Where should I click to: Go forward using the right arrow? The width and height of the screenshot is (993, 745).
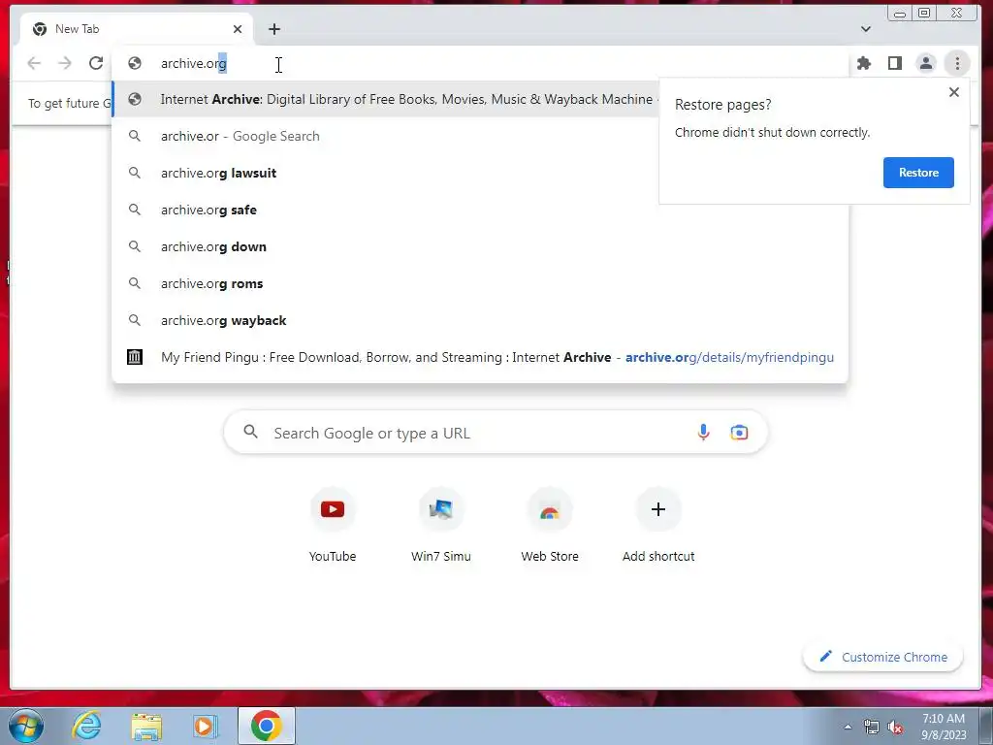tap(65, 63)
